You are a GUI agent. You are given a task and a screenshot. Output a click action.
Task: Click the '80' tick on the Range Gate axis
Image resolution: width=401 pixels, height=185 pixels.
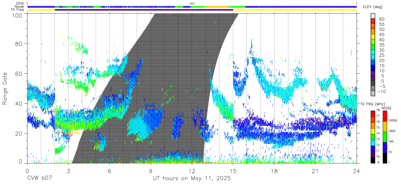(x=19, y=44)
